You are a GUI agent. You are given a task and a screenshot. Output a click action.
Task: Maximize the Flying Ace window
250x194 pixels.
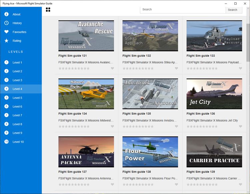[x=235, y=4]
